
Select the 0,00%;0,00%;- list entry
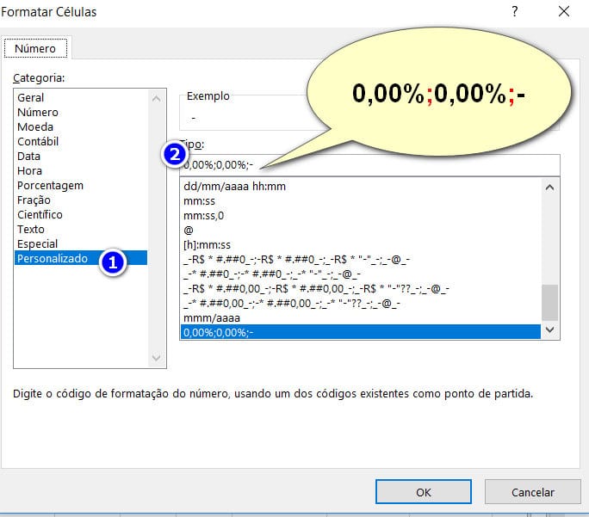coord(361,332)
